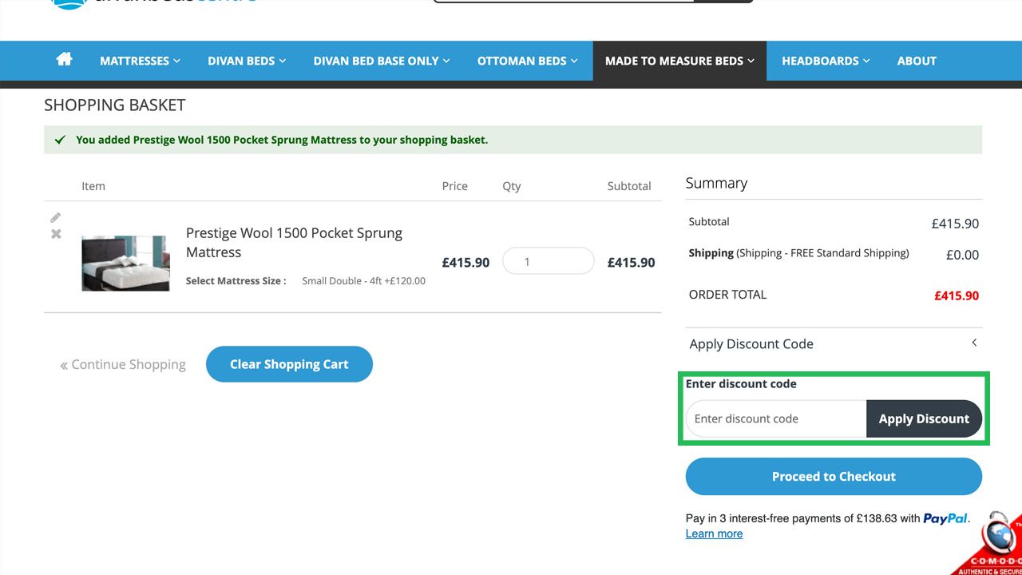
Task: Focus the discount code input field
Action: coord(776,418)
